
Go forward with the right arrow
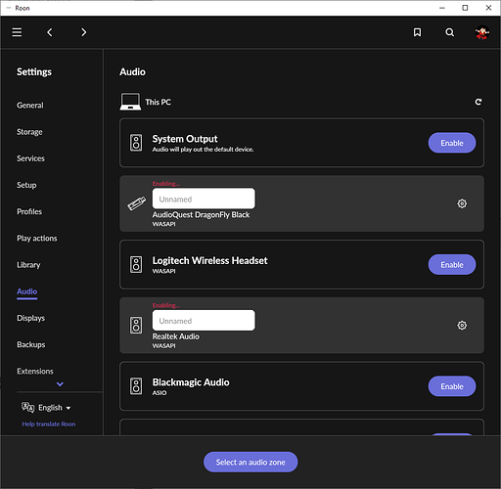tap(84, 32)
